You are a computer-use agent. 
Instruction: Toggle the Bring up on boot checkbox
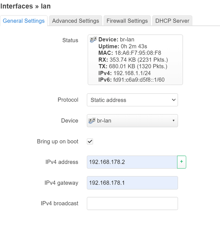click(90, 141)
